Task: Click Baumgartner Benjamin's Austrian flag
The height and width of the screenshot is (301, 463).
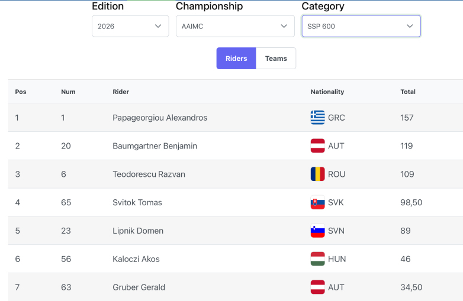Action: 317,145
